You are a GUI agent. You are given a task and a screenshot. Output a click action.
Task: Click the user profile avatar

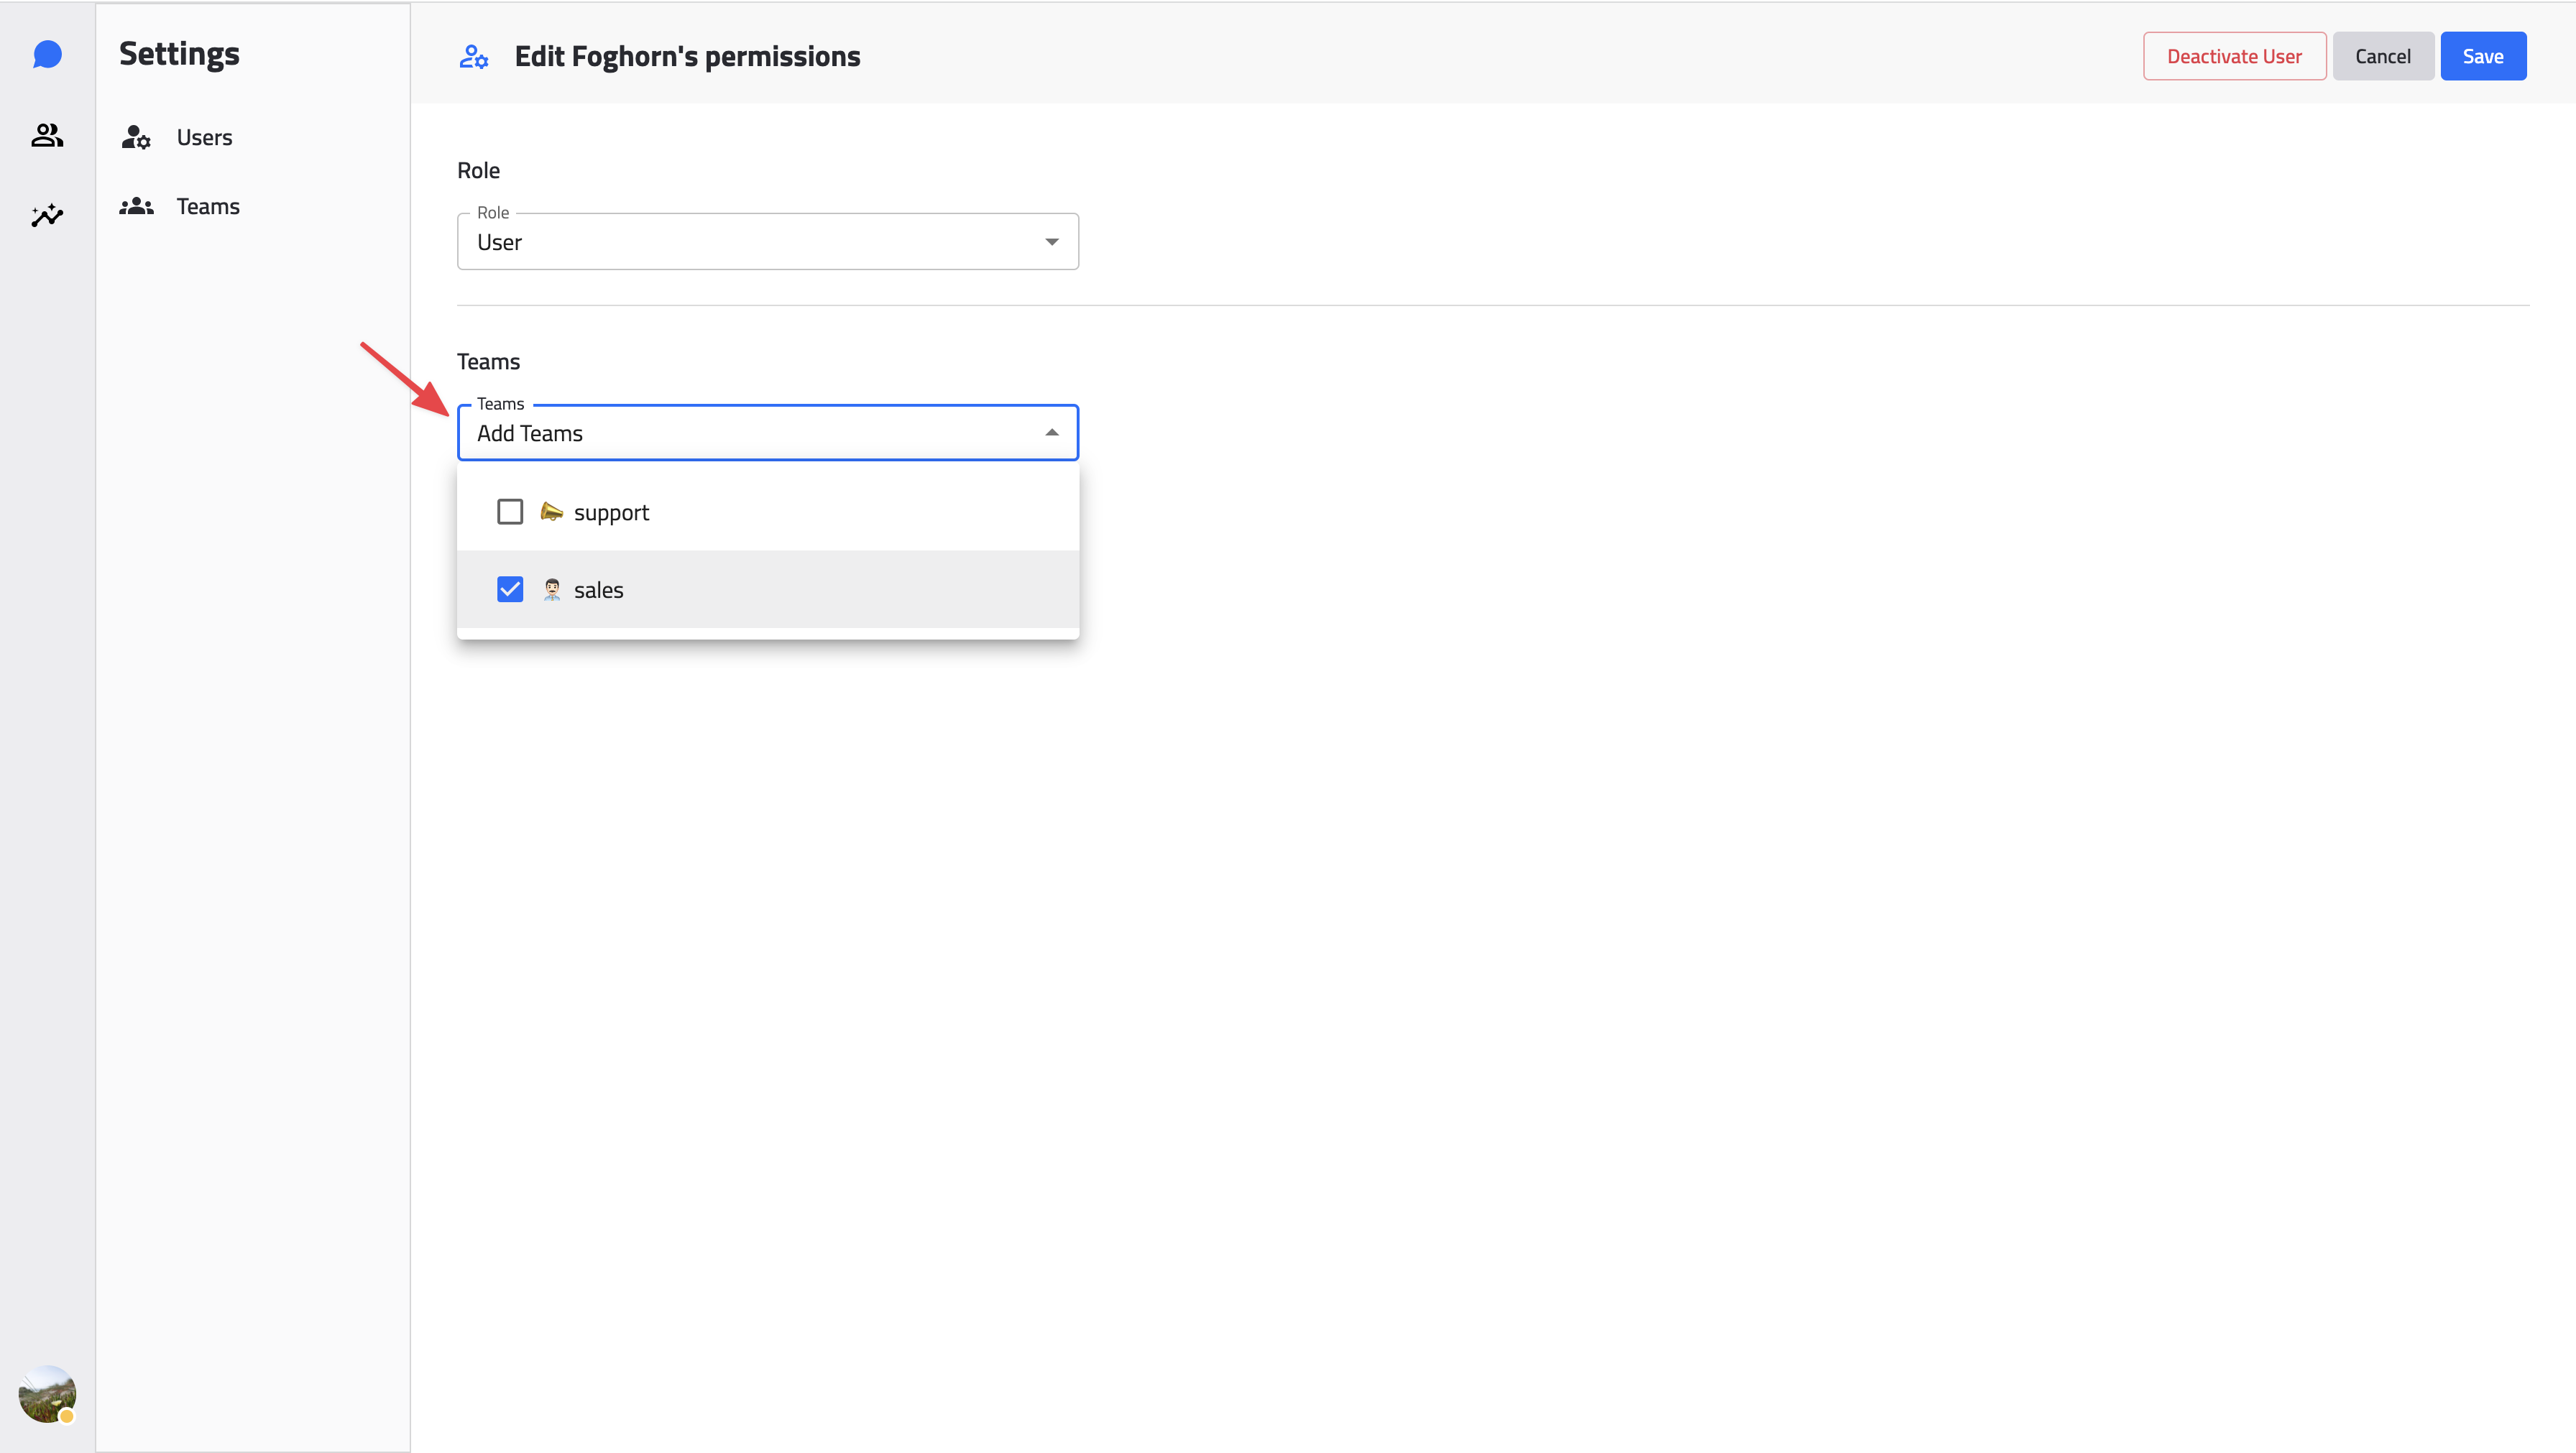click(x=47, y=1393)
